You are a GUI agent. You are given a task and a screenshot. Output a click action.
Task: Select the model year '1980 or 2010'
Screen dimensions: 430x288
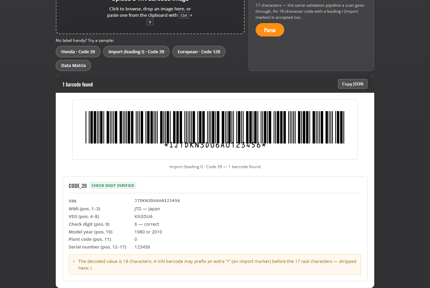tap(148, 232)
